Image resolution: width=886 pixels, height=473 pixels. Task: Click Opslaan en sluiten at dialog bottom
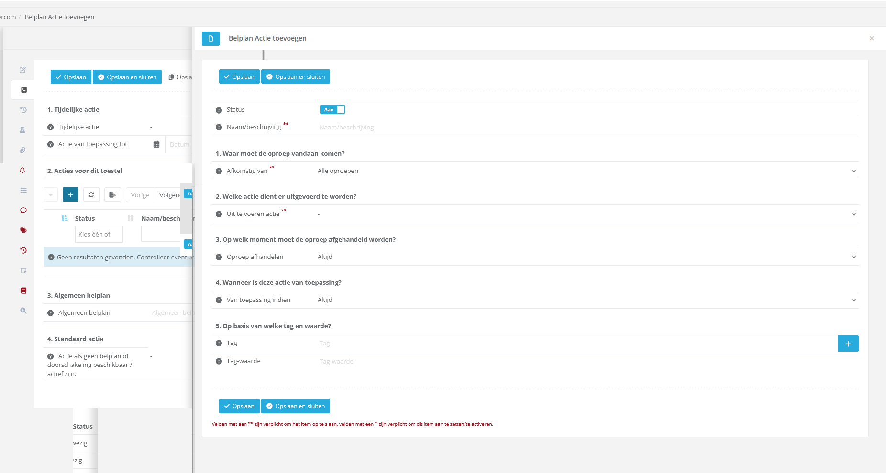click(x=295, y=406)
